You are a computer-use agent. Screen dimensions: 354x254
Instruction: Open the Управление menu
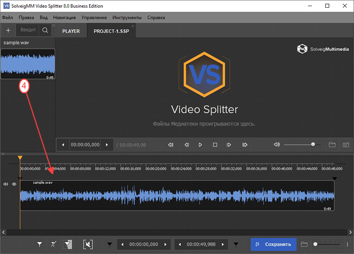94,17
